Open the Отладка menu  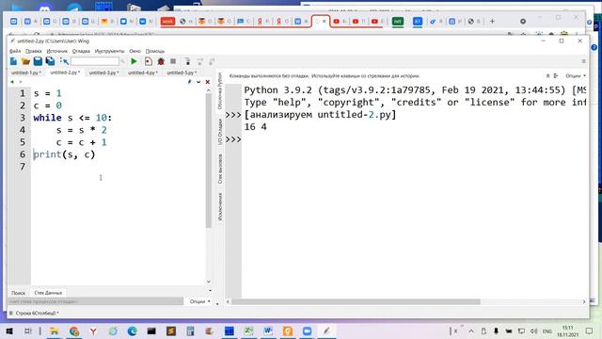(x=81, y=51)
